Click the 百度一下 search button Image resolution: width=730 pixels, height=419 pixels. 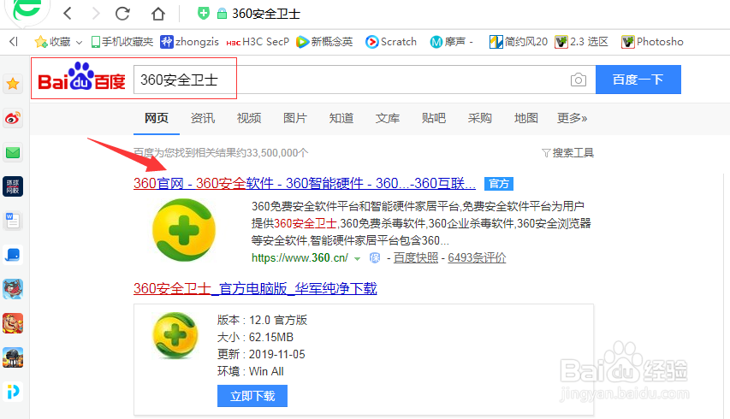638,80
